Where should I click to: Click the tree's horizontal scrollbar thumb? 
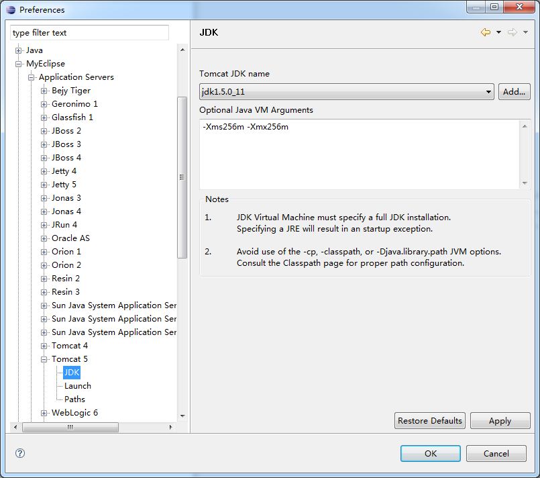point(70,427)
